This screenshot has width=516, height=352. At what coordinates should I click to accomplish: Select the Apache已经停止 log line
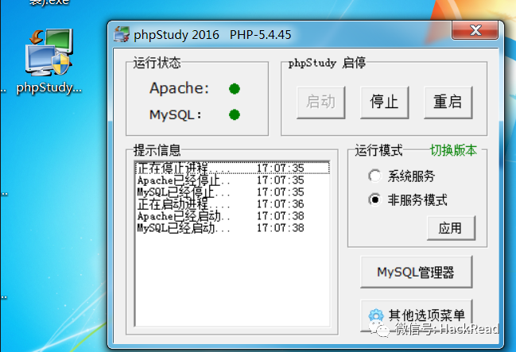pos(232,180)
